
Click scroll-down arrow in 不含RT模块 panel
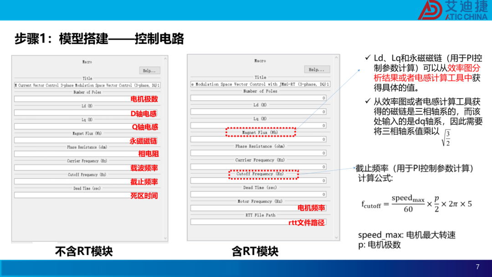click(x=165, y=238)
